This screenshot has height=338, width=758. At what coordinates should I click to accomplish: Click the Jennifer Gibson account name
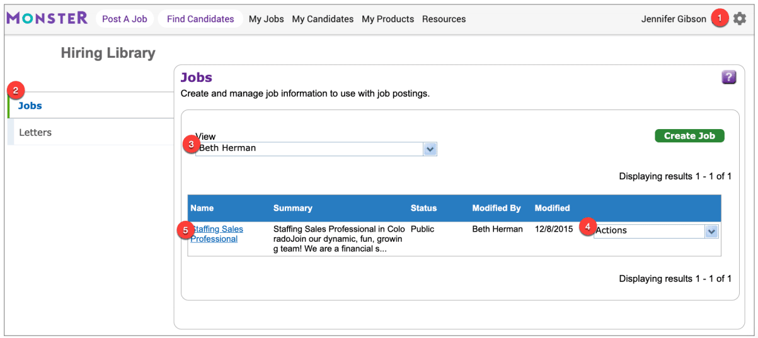point(674,19)
